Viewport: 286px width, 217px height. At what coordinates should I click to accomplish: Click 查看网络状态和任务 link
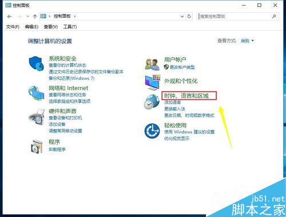point(67,95)
